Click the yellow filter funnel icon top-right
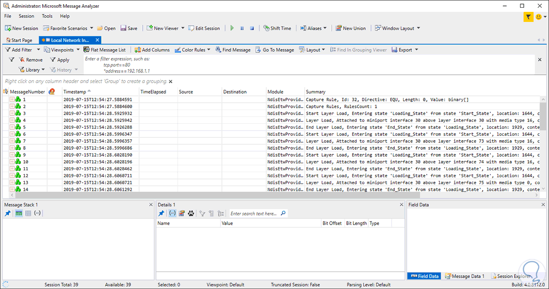Screen dimensions: 549x289 [528, 17]
